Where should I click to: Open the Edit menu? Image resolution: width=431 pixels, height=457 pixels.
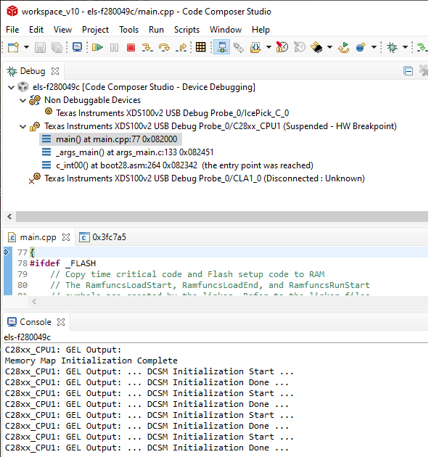click(36, 30)
